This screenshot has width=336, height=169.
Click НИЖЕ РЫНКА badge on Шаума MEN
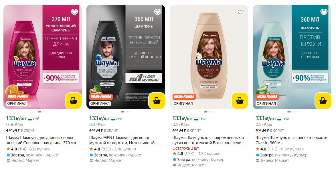(x=101, y=96)
